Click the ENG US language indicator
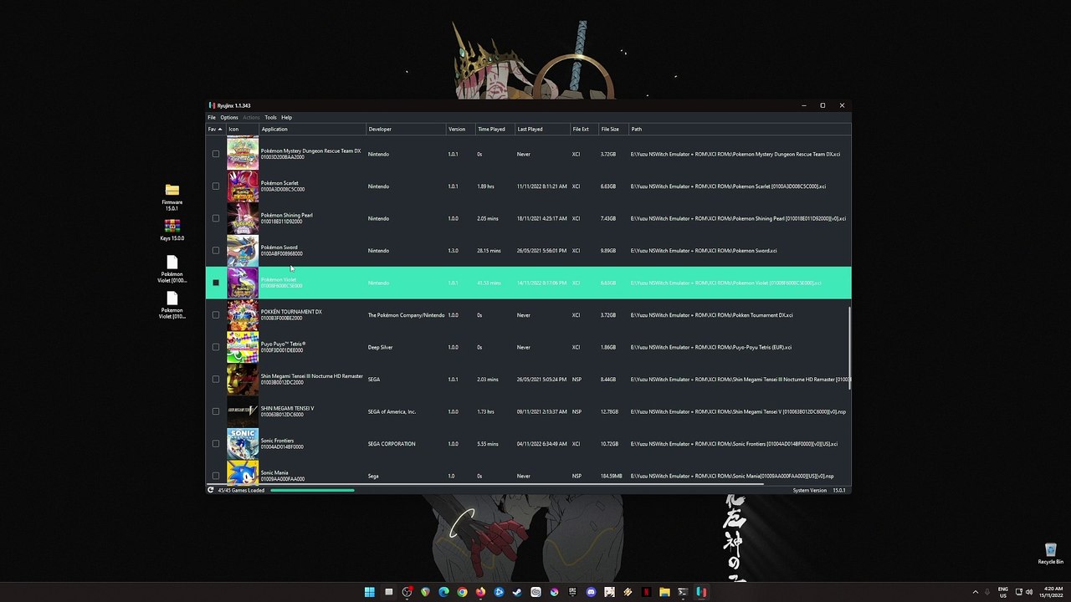Viewport: 1071px width, 602px height. pyautogui.click(x=1002, y=592)
